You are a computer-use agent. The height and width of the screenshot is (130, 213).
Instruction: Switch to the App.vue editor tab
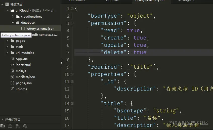(x=112, y=1)
